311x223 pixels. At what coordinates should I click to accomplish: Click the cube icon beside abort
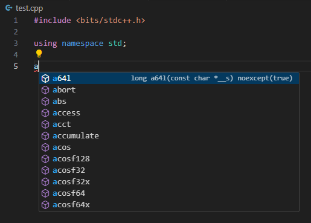tap(45, 90)
